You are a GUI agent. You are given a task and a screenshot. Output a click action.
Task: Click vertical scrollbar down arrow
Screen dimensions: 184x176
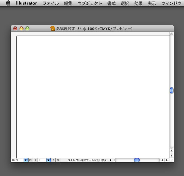pos(171,155)
